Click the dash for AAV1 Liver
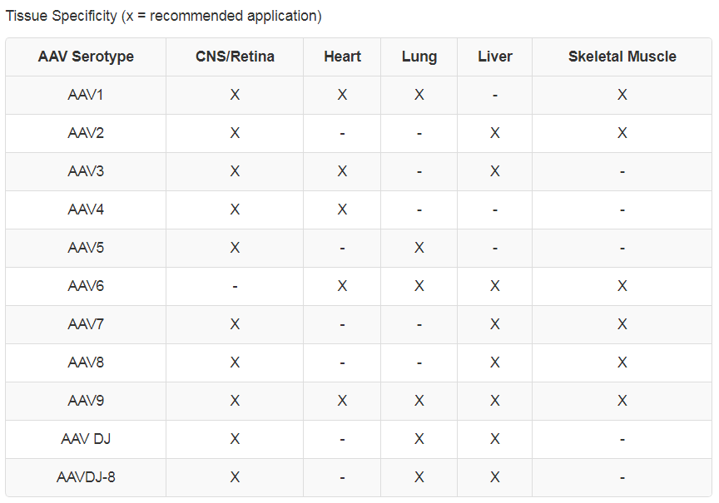 click(495, 96)
